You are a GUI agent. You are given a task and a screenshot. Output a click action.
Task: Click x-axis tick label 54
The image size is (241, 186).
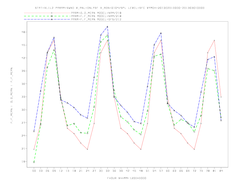(154, 171)
